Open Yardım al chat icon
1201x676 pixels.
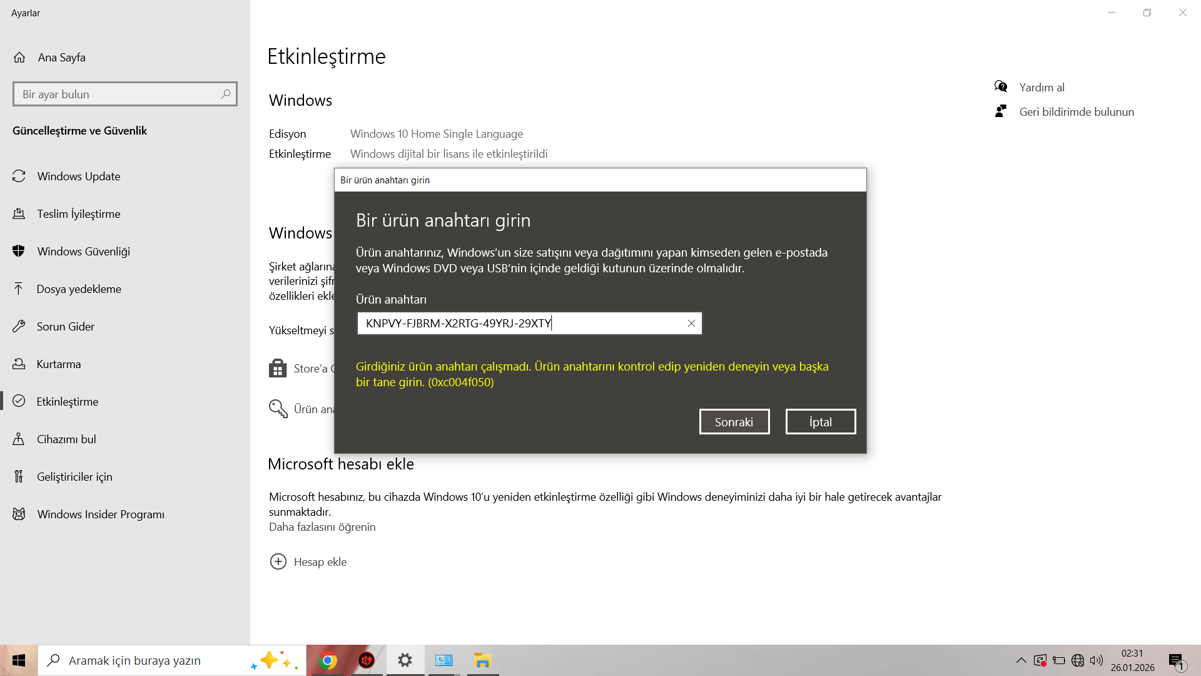point(1001,86)
